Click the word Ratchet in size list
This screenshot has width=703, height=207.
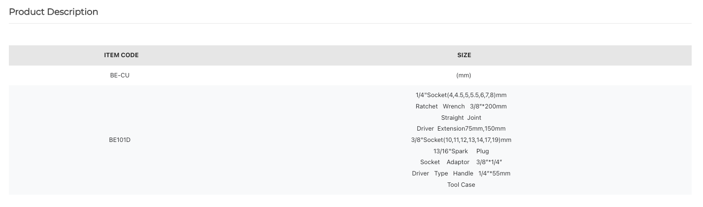(x=427, y=106)
